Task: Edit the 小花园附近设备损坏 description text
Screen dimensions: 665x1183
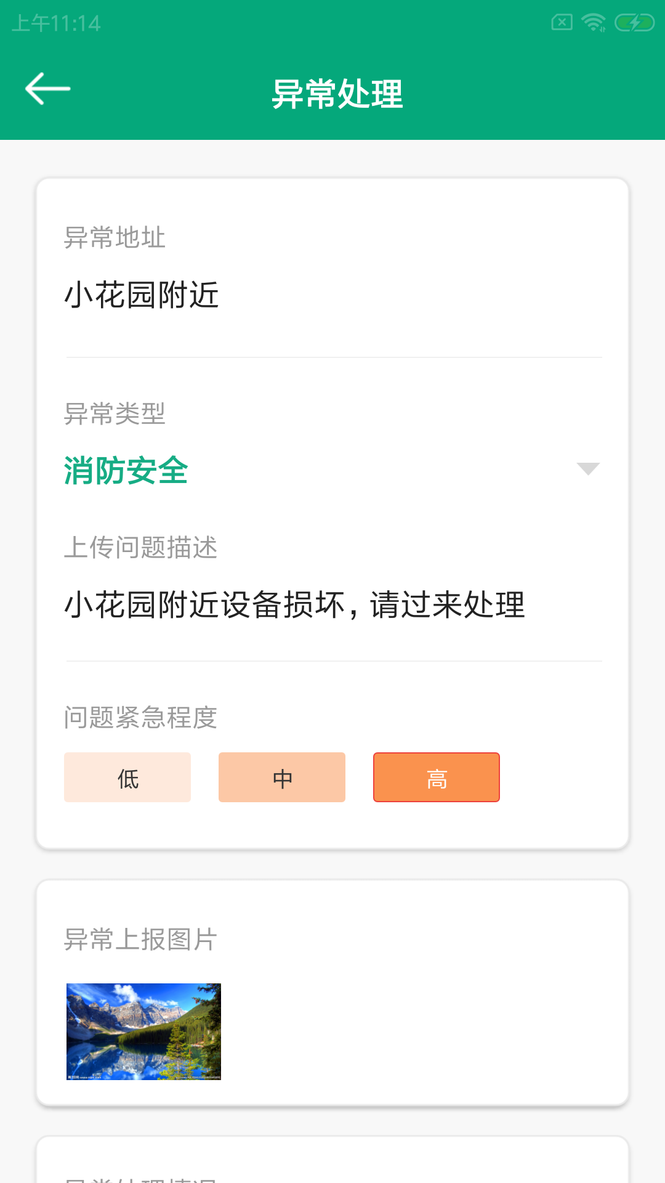Action: coord(294,604)
